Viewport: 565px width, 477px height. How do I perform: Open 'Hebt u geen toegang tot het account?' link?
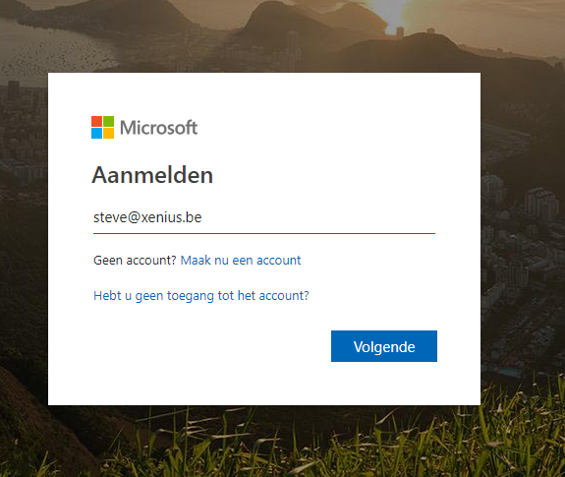[201, 296]
